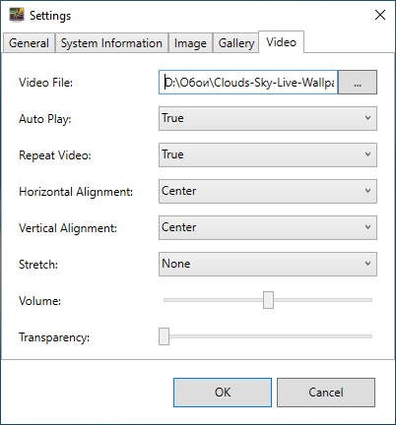Open the Vertical Alignment dropdown
Image resolution: width=396 pixels, height=425 pixels.
pos(268,227)
